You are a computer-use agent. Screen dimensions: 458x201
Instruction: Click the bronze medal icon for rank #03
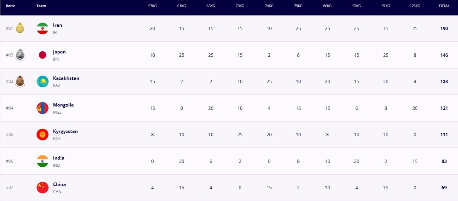pos(20,82)
